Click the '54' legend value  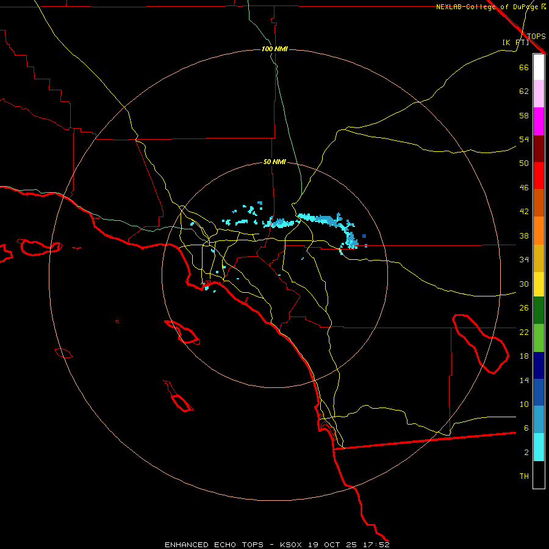[524, 139]
